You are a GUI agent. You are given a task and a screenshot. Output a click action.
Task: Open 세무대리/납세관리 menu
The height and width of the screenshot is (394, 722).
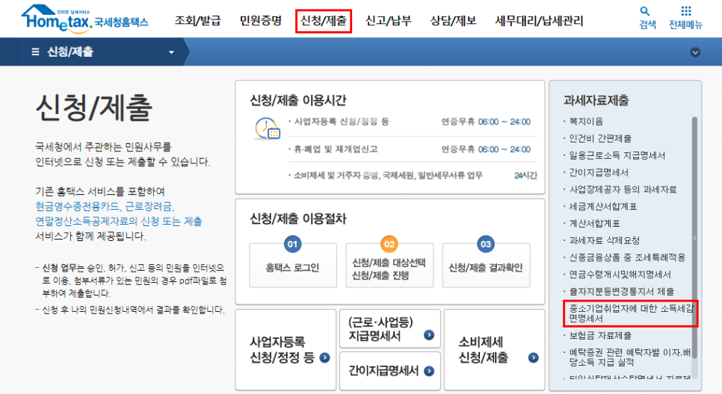point(539,21)
